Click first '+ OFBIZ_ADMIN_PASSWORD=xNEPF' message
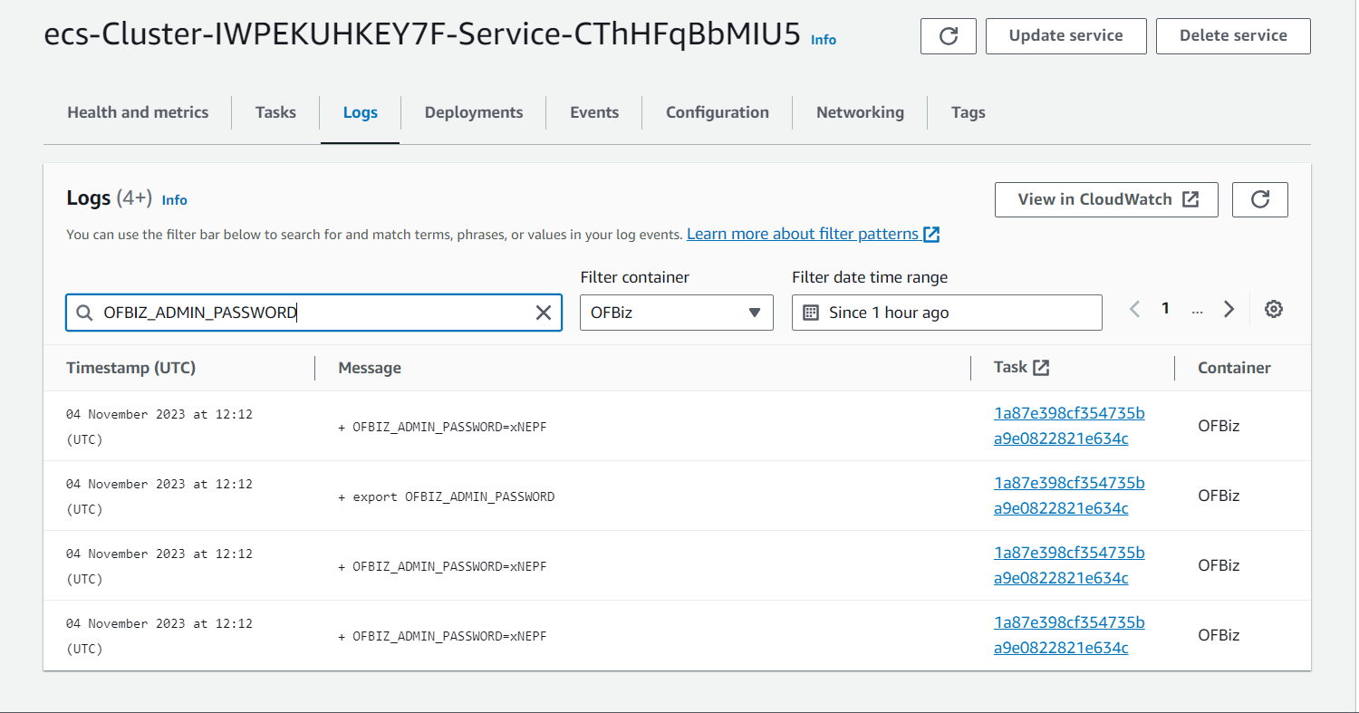This screenshot has height=713, width=1359. tap(442, 427)
